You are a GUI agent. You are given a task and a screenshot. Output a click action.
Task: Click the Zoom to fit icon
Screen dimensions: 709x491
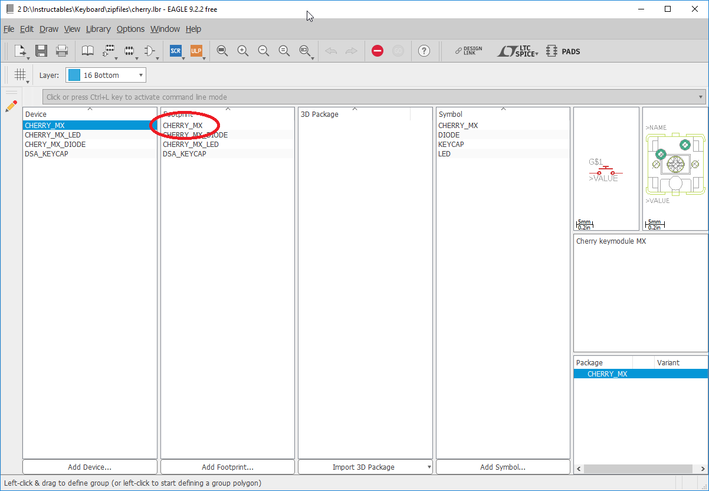222,51
